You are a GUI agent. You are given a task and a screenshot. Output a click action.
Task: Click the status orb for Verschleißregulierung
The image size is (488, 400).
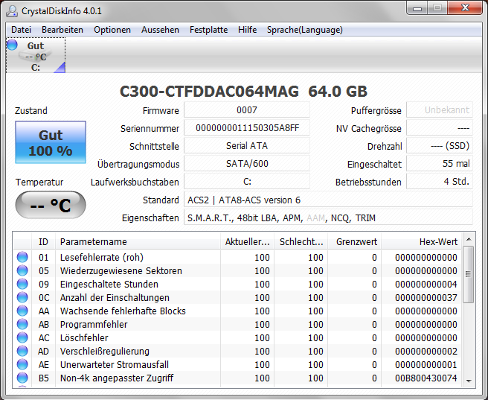click(x=22, y=351)
